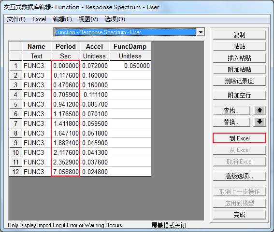274x232 pixels.
Task: Open the 文件(F) menu
Action: point(16,19)
